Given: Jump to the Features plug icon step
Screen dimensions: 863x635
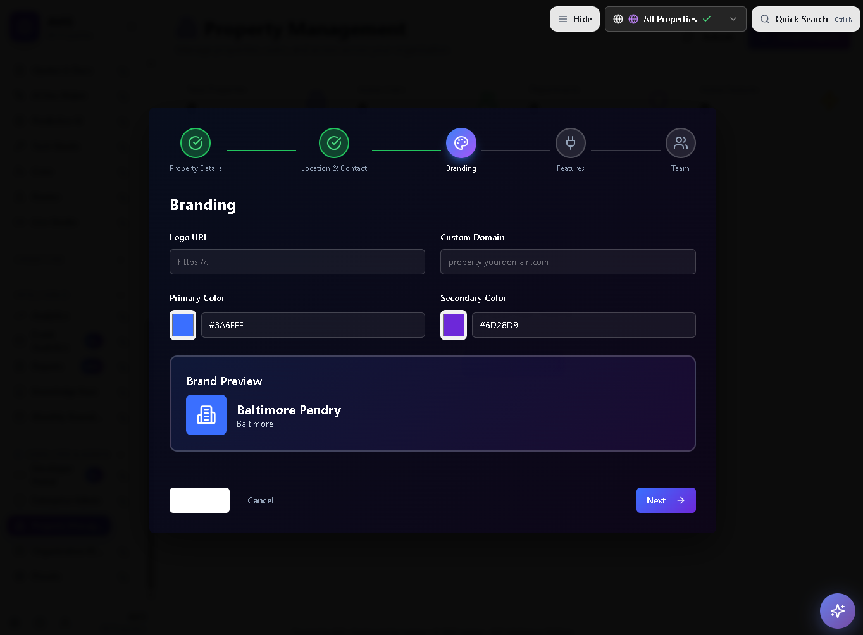Looking at the screenshot, I should coord(571,143).
